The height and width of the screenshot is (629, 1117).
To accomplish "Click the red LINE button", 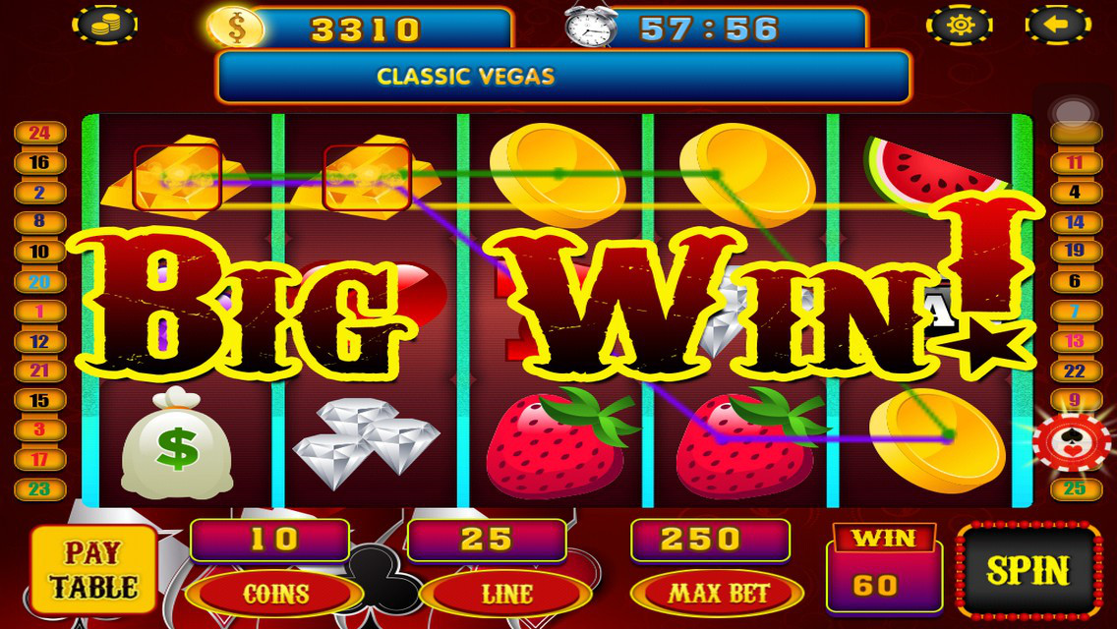I will tap(506, 594).
